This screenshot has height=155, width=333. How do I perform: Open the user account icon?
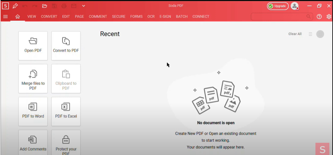295,6
